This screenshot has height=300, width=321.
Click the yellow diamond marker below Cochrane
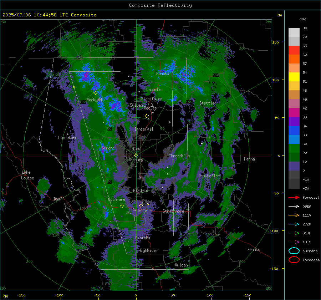click(x=122, y=206)
